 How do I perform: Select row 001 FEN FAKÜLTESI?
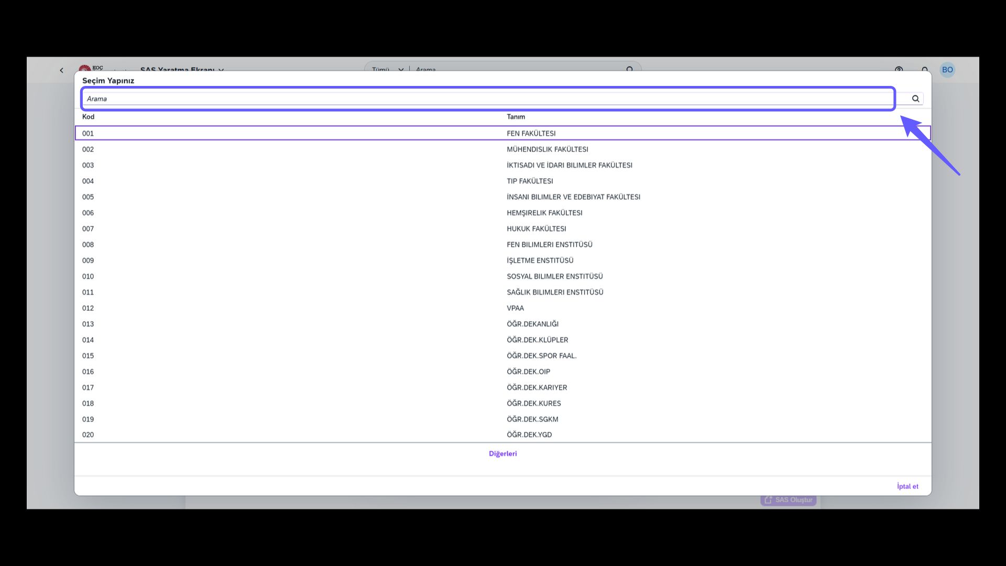(503, 133)
